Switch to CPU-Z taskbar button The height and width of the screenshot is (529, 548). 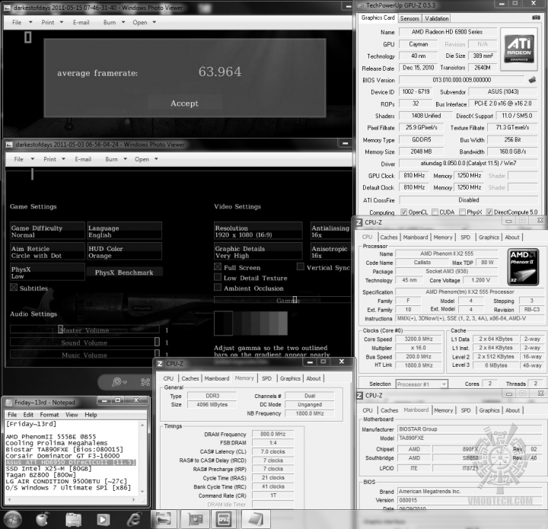(224, 519)
